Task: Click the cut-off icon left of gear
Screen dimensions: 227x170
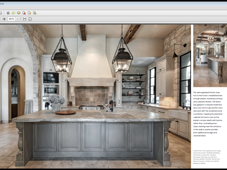Action: pos(1,13)
